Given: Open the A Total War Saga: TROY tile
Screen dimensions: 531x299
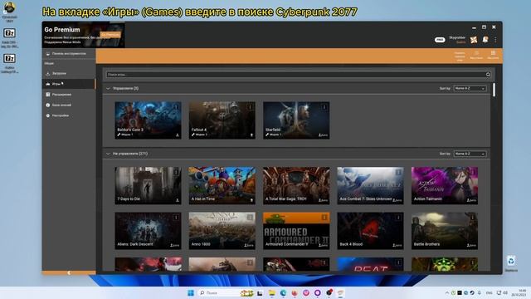Looking at the screenshot, I should [x=296, y=185].
